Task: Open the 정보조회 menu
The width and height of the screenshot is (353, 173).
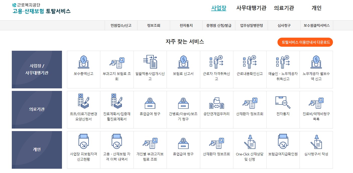Action: pyautogui.click(x=154, y=25)
